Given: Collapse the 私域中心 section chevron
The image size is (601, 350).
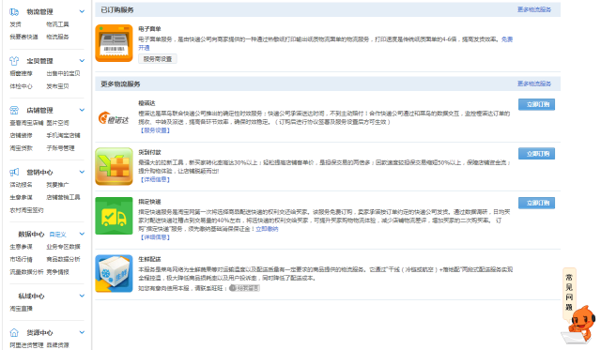Looking at the screenshot, I should (x=82, y=296).
